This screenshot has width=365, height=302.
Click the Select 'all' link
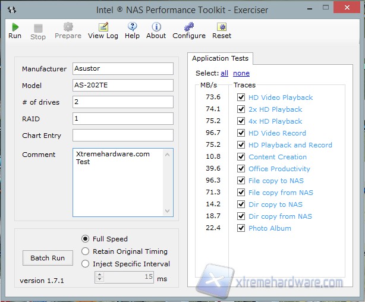224,73
